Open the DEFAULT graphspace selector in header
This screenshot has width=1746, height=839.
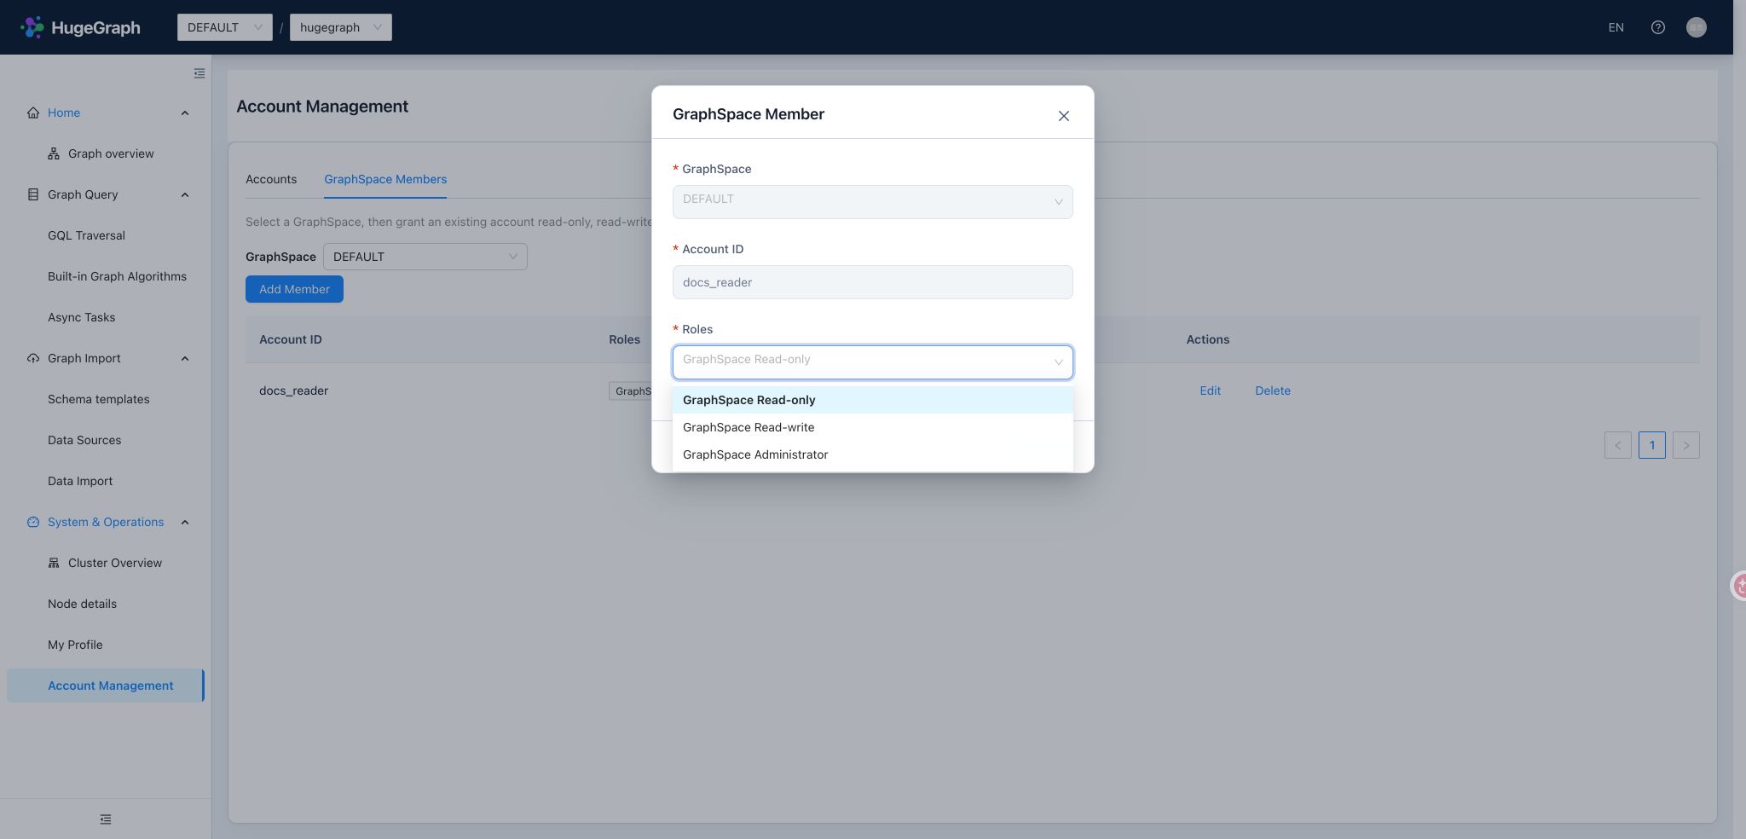coord(225,27)
